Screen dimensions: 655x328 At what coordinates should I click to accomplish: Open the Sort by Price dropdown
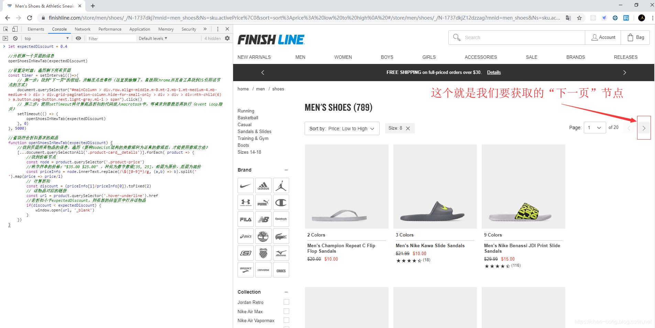tap(342, 129)
